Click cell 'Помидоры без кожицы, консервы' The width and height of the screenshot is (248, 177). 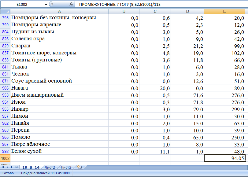[x=59, y=17]
